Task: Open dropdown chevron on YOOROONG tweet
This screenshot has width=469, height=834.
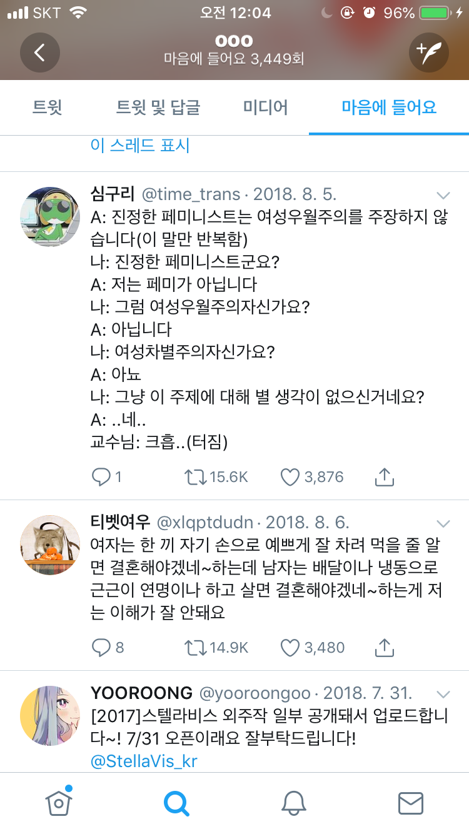Action: tap(443, 694)
